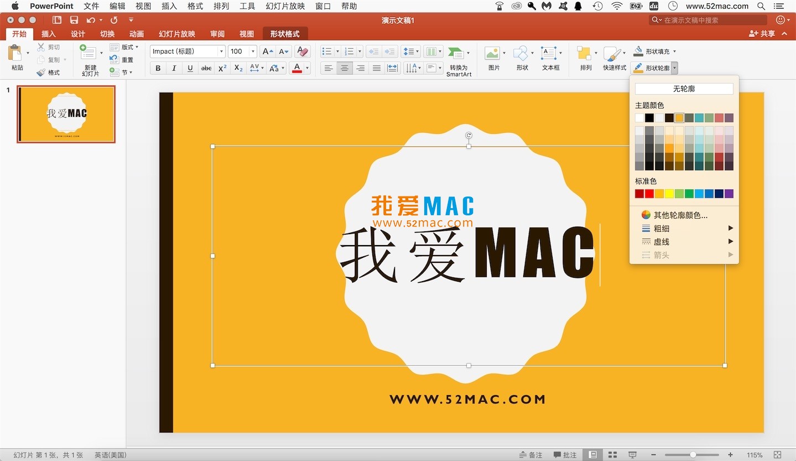Image resolution: width=796 pixels, height=461 pixels.
Task: Toggle Underline formatting
Action: 190,68
